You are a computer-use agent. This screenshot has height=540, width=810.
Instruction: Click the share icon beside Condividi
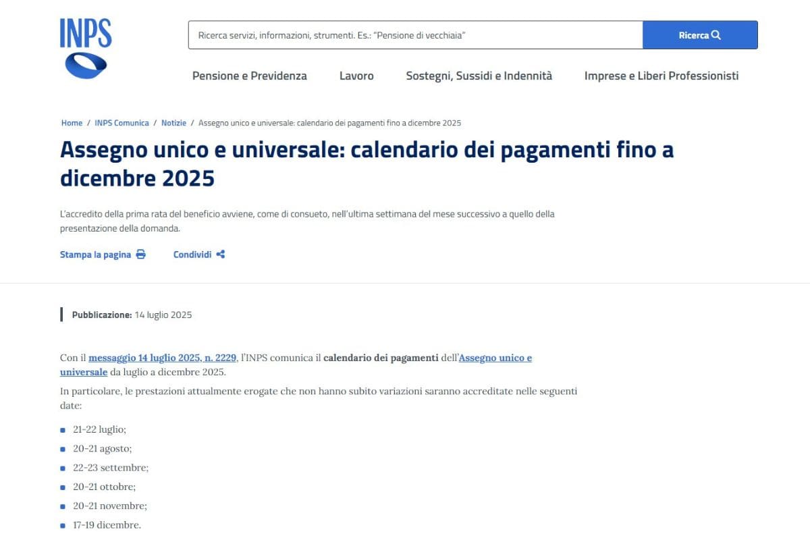click(221, 254)
